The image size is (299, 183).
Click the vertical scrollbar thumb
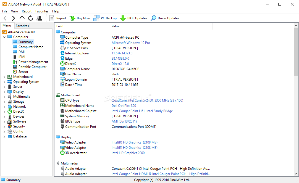pos(296,52)
